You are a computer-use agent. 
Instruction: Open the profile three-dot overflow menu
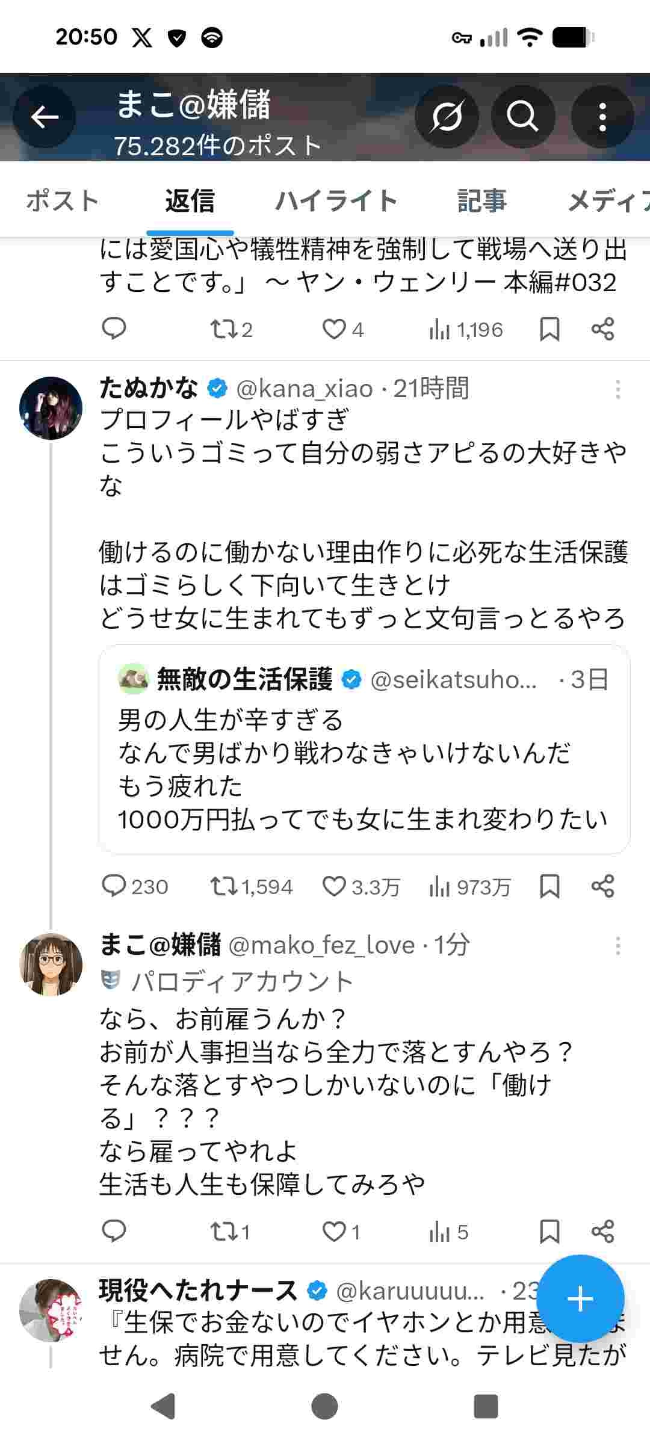[x=602, y=117]
